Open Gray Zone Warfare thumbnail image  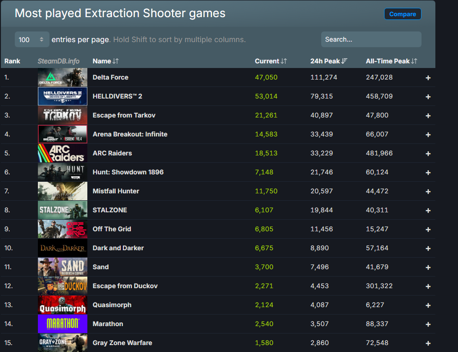[x=62, y=343]
